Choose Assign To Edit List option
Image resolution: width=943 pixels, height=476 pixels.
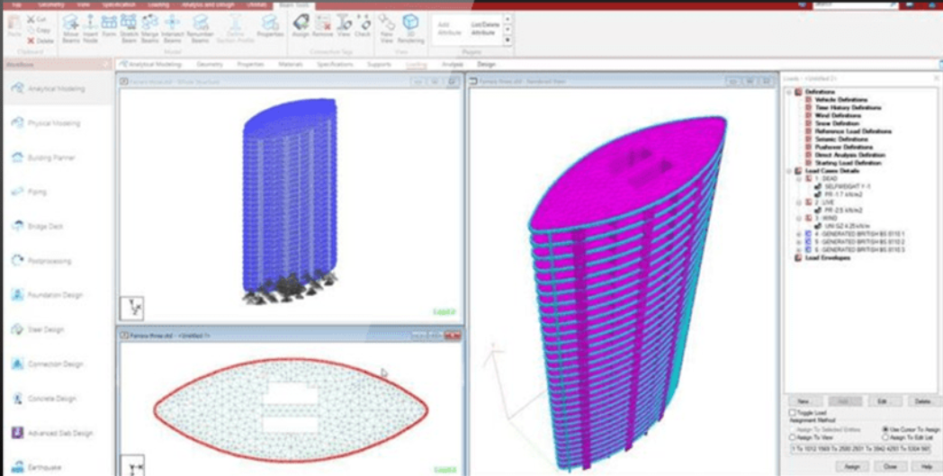pos(885,436)
